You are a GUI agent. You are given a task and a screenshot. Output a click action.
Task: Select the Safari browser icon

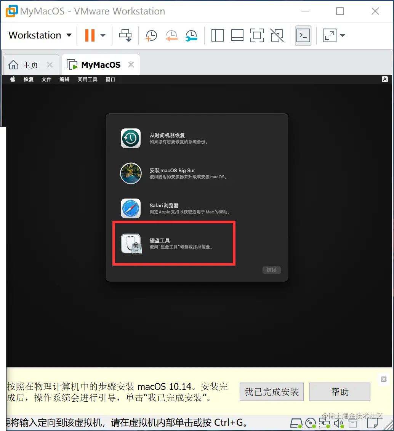(x=131, y=208)
